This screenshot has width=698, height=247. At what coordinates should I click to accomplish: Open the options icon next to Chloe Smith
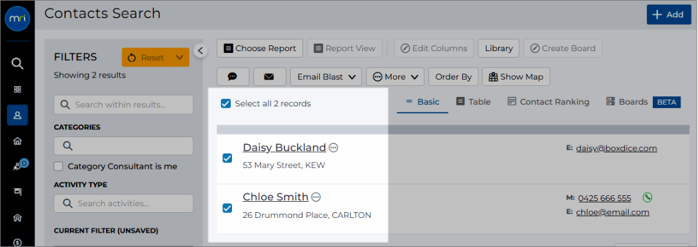(315, 197)
